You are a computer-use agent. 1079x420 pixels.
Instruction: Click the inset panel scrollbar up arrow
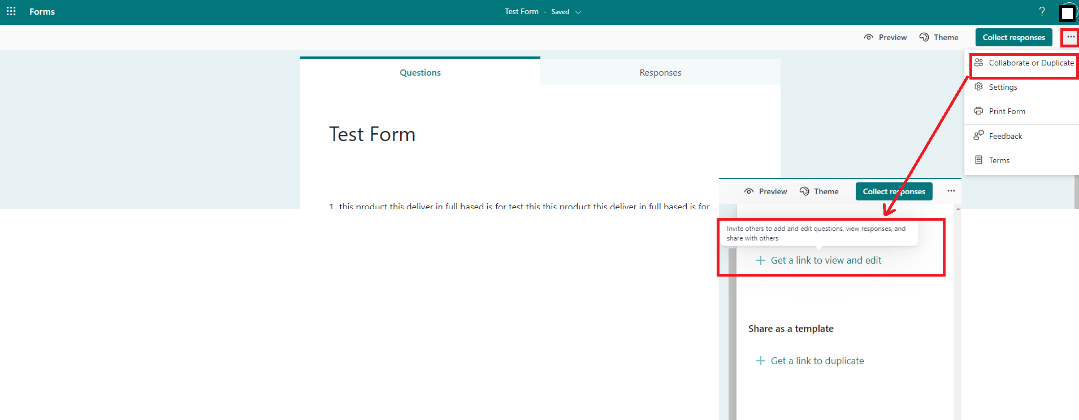957,209
